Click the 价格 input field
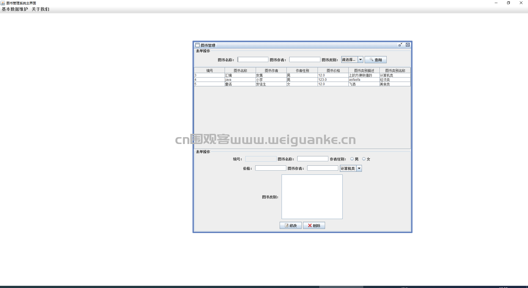 [271, 168]
